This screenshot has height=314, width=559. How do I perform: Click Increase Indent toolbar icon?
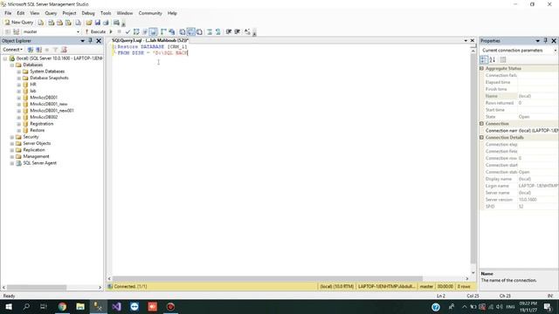237,31
